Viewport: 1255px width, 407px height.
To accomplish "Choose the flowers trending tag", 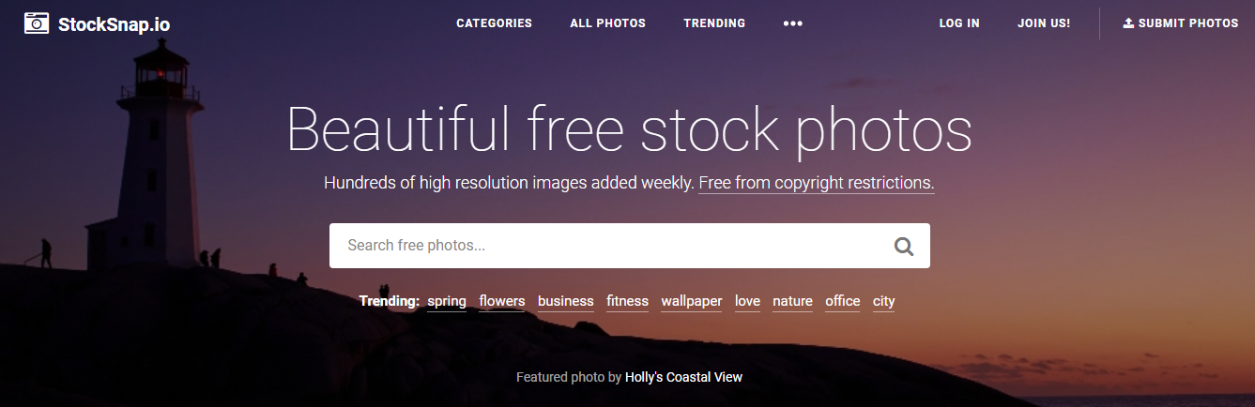I will 502,301.
